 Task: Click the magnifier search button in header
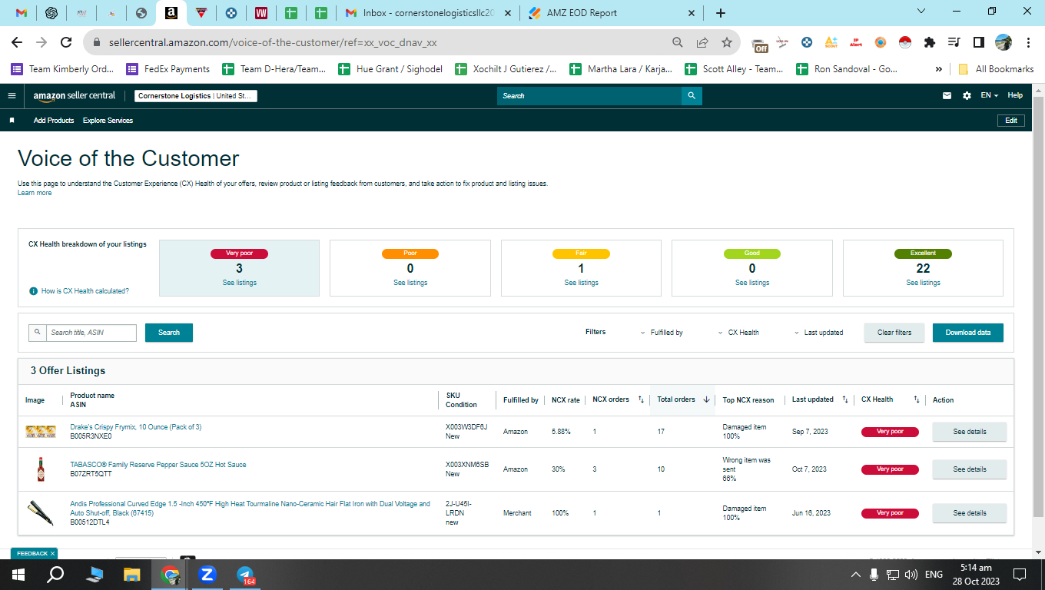click(x=692, y=96)
